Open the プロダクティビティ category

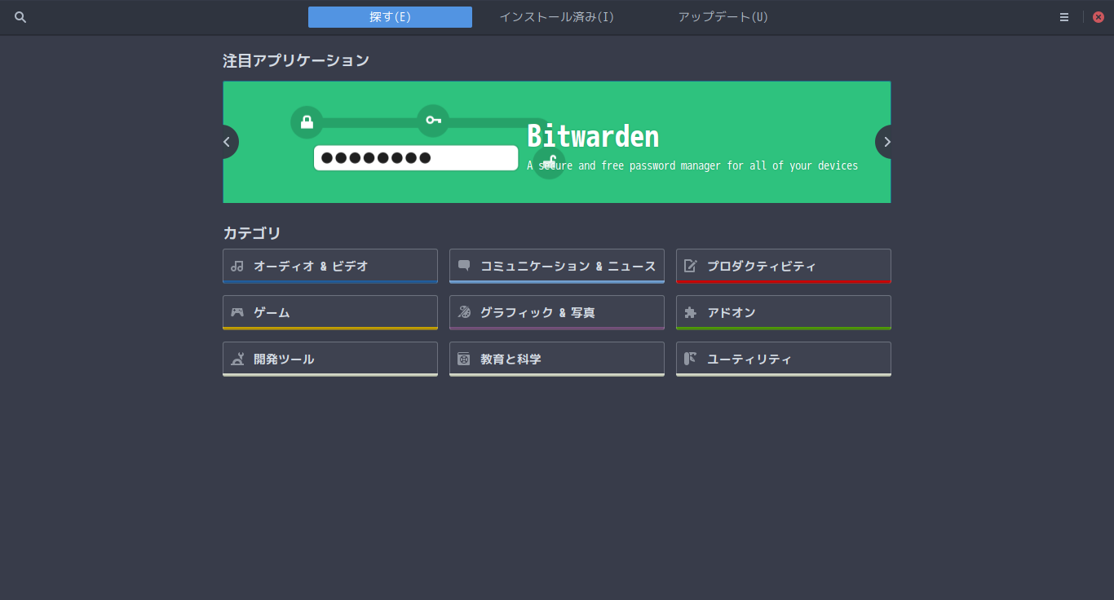(x=784, y=266)
